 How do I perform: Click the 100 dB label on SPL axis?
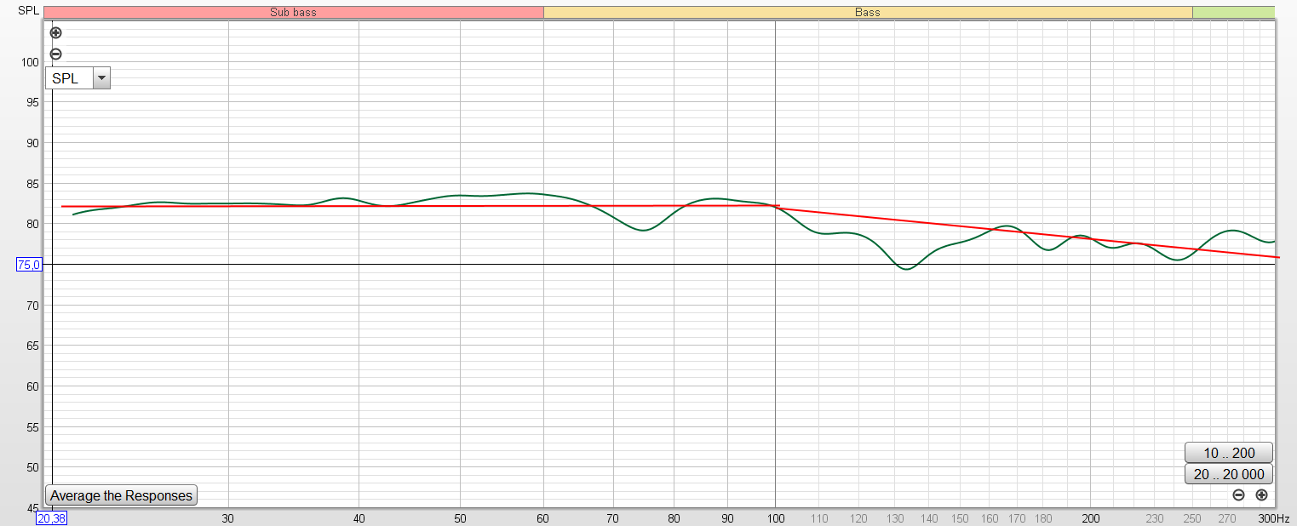31,62
